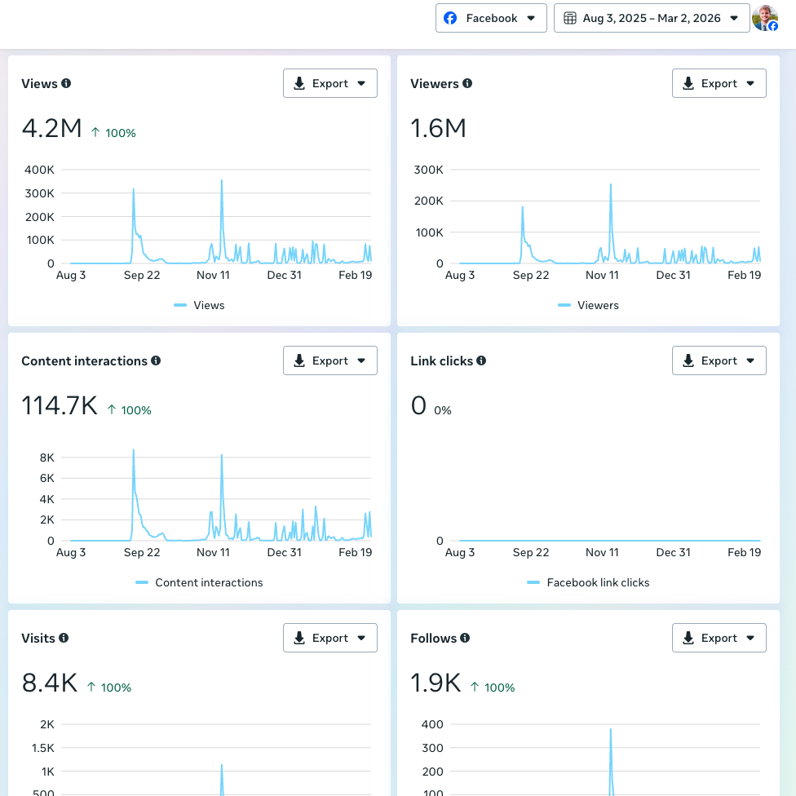Screen dimensions: 796x796
Task: Show info tooltip for Follows
Action: tap(465, 638)
